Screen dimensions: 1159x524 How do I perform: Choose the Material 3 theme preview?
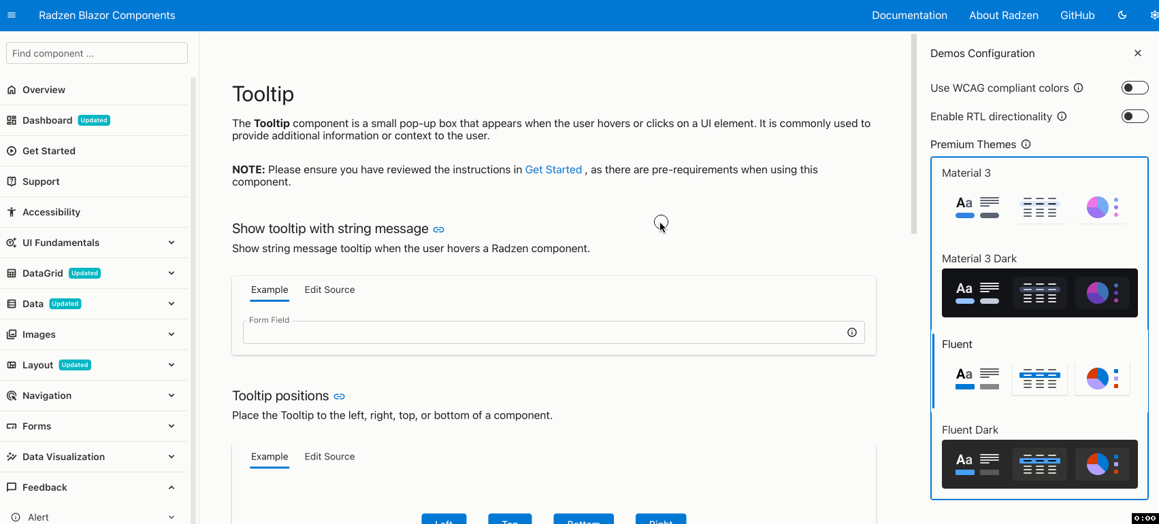coord(1040,207)
